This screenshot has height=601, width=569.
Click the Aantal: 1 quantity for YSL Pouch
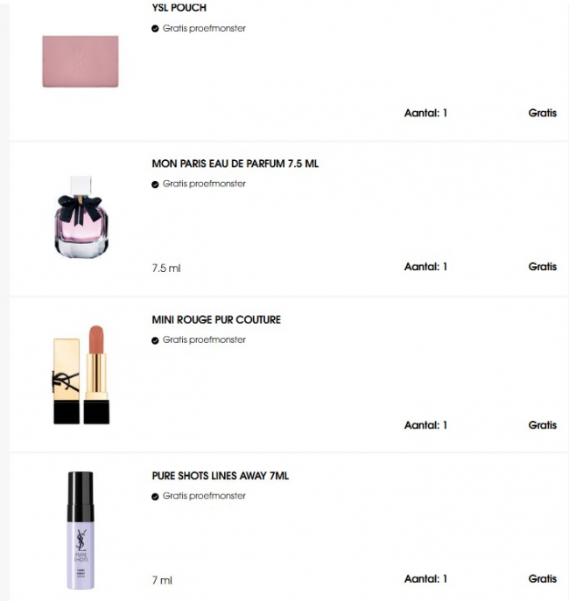click(x=425, y=113)
